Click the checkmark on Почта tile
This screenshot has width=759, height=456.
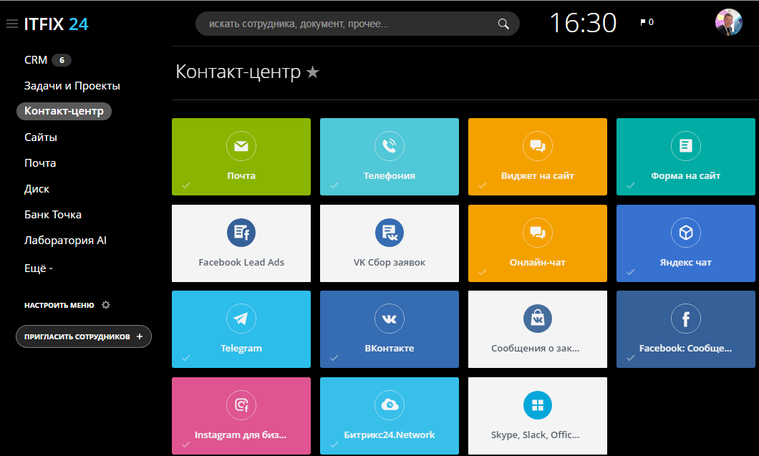[186, 185]
